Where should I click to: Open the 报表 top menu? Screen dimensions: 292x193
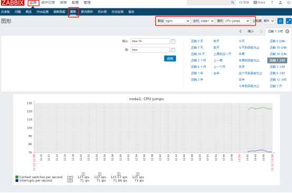tap(63, 3)
